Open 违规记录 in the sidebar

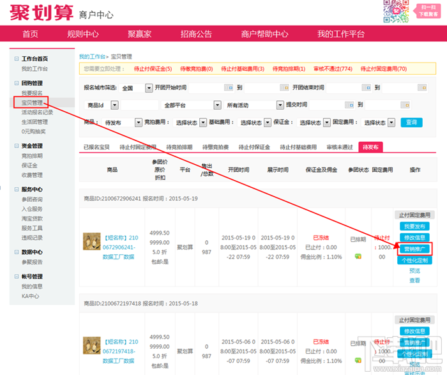32,238
